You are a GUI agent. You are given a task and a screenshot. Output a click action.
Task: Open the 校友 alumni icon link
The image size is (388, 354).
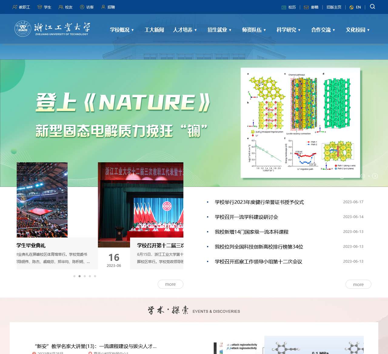65,7
